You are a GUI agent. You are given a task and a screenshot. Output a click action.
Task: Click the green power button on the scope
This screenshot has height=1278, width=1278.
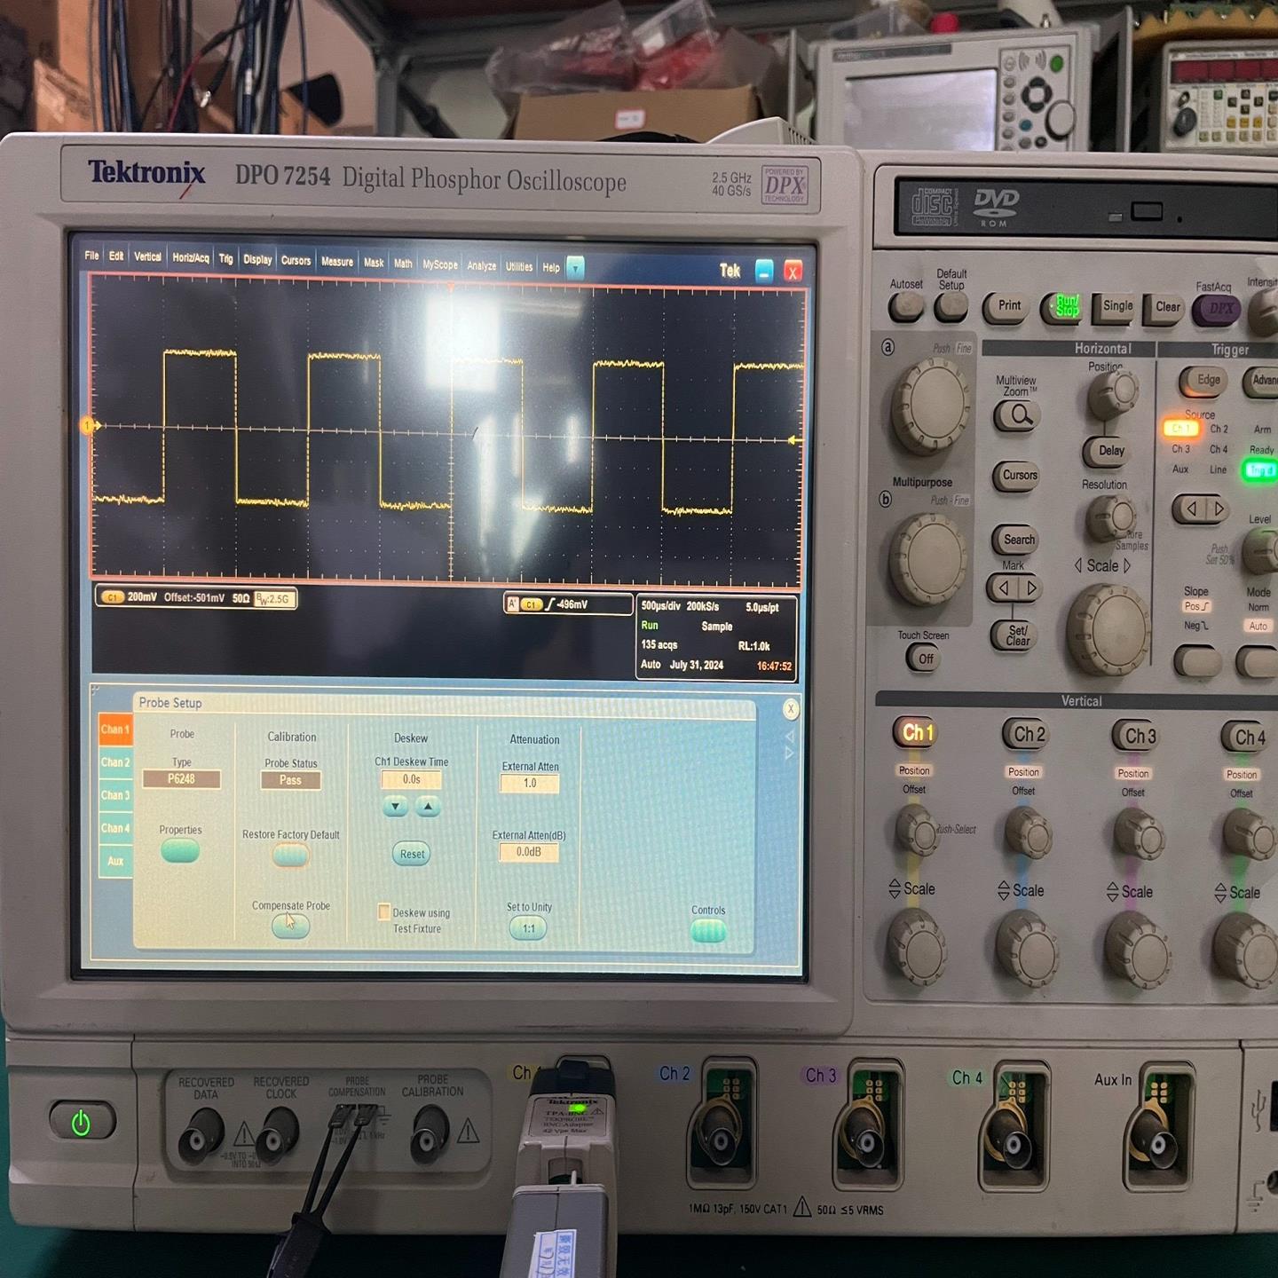click(82, 1122)
